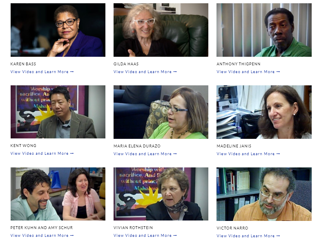Open Anthony Thigpenn video thumbnail

264,30
